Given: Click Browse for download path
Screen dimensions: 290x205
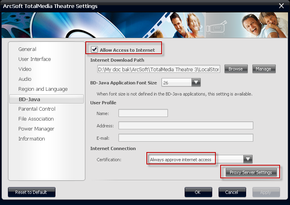Looking at the screenshot, I should point(236,69).
